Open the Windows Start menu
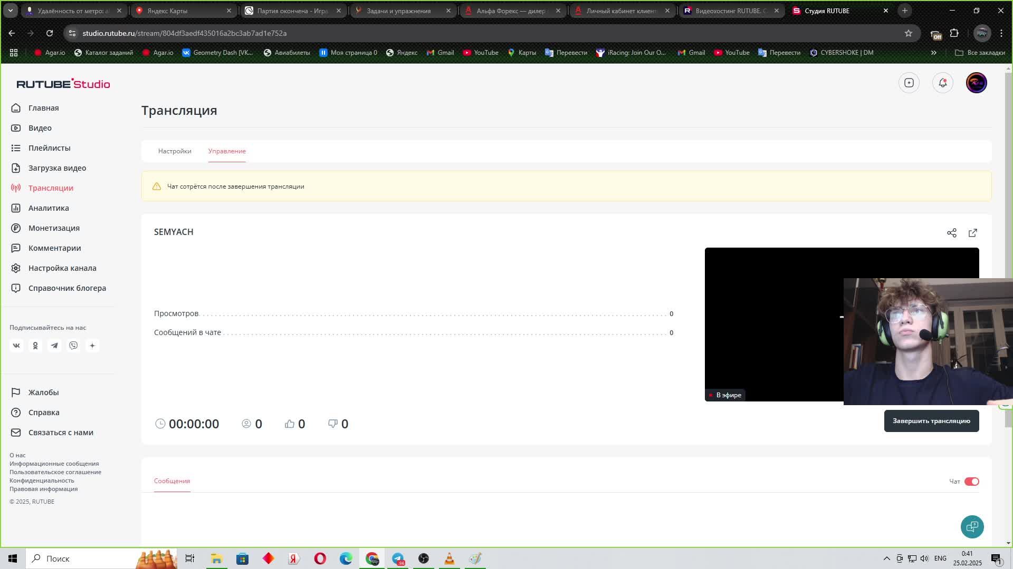 13,558
